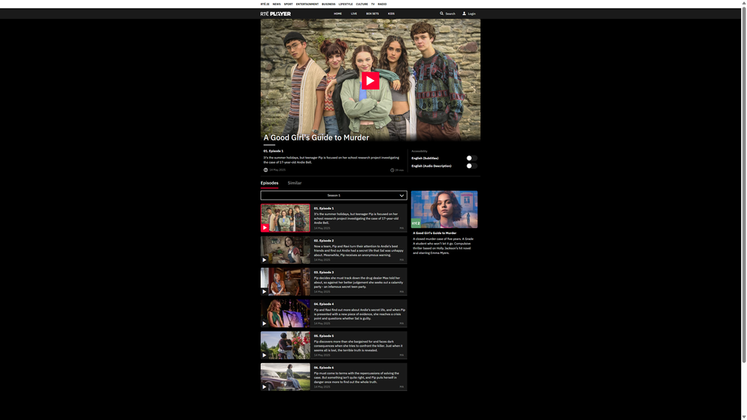Screen dimensions: 747x420
Task: Open the ENTERTAINMENT link in the top bar
Action: pyautogui.click(x=307, y=4)
